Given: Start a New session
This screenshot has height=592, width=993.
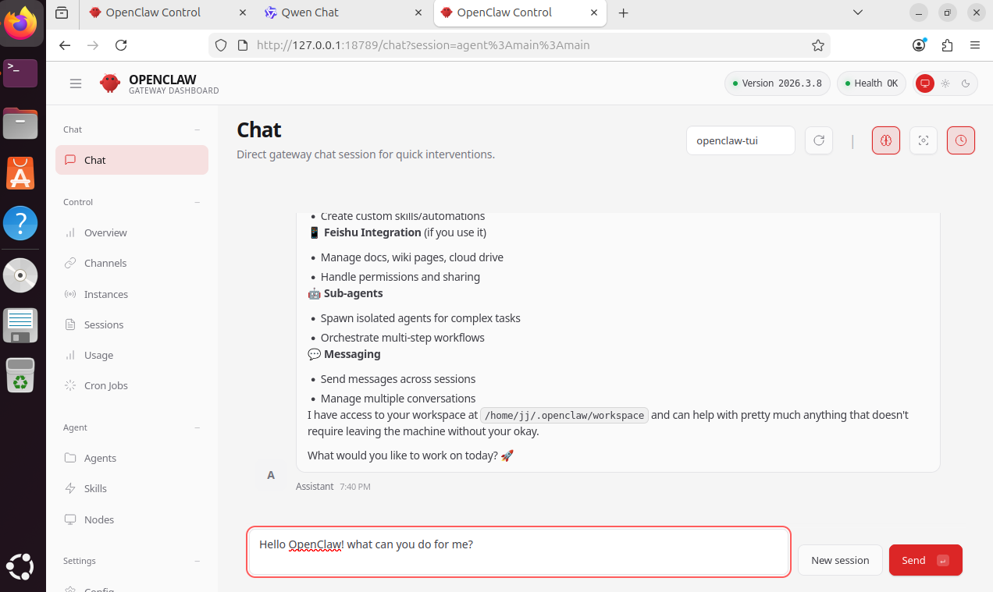Looking at the screenshot, I should tap(840, 560).
